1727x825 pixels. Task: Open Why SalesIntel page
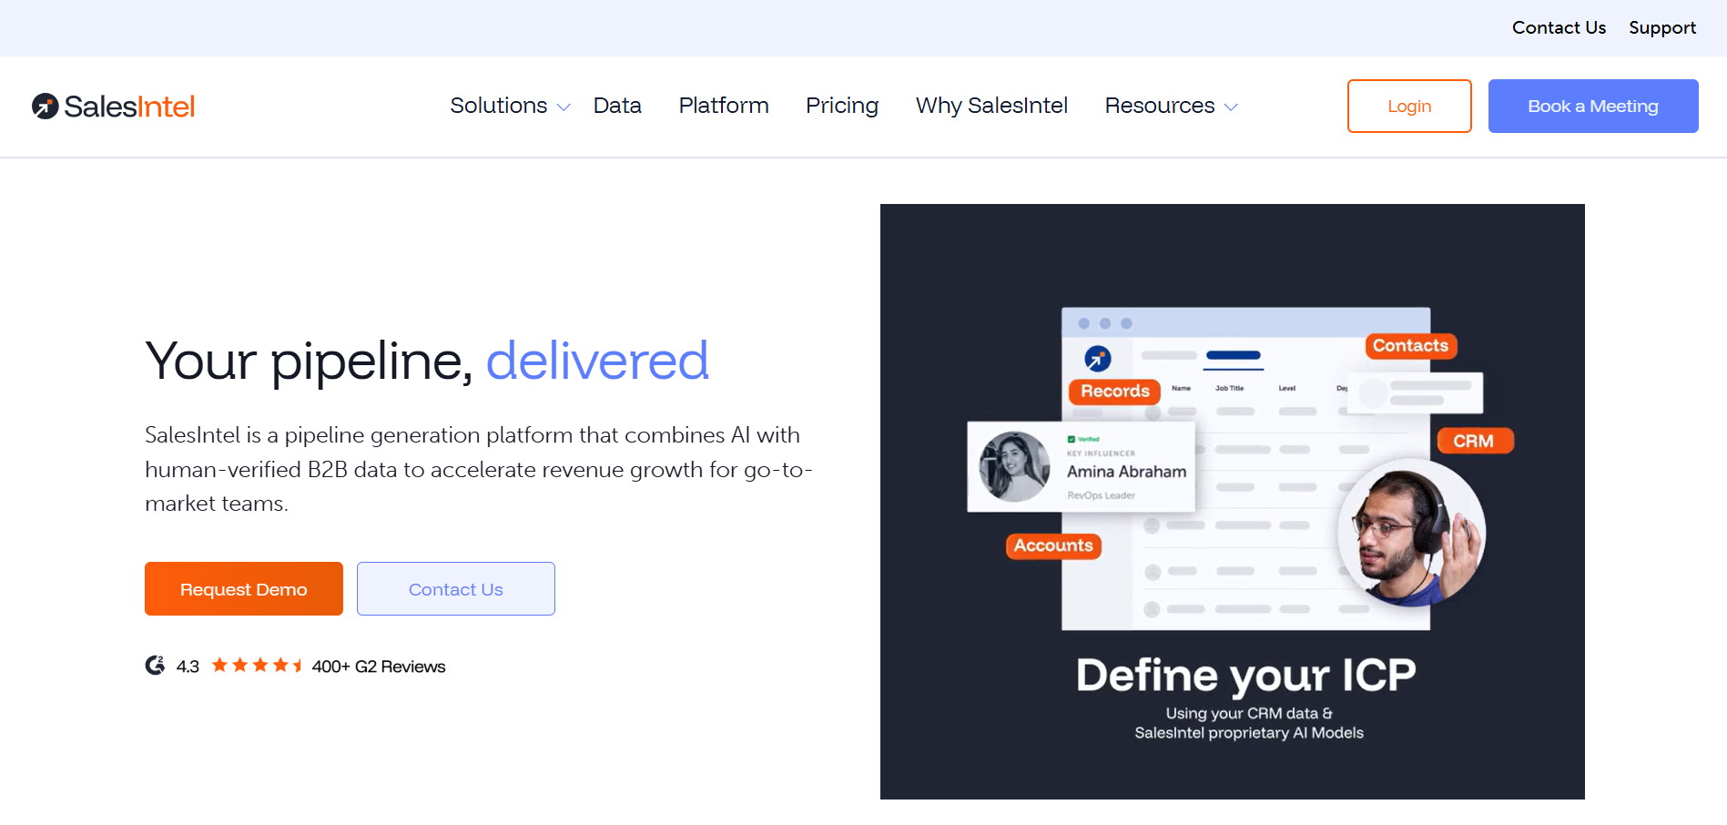[991, 106]
